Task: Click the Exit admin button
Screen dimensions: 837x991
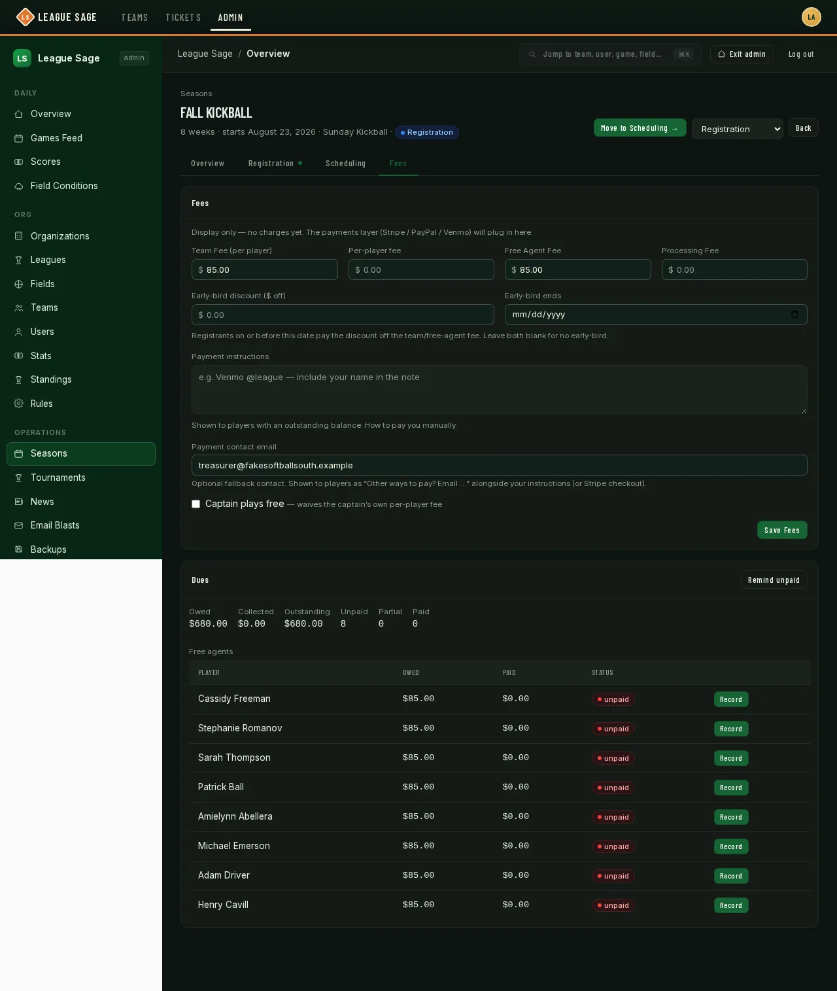Action: [742, 54]
